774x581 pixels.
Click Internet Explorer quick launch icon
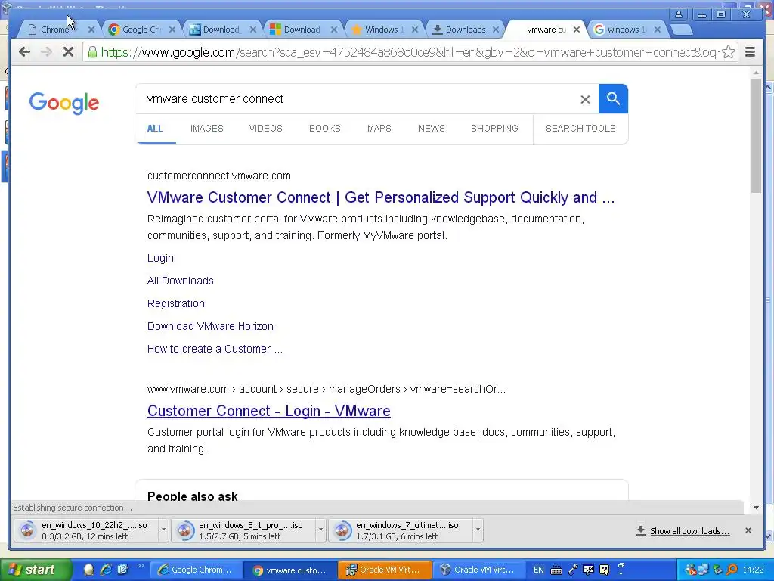(x=106, y=570)
